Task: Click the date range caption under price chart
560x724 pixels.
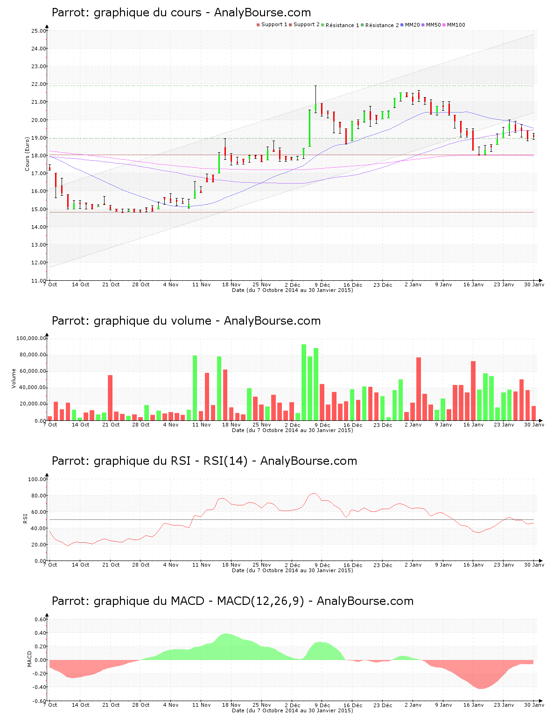Action: point(293,290)
